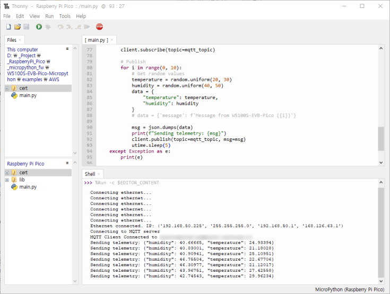Image resolution: width=390 pixels, height=294 pixels.
Task: Close the main.py editor tab
Action: pyautogui.click(x=112, y=40)
